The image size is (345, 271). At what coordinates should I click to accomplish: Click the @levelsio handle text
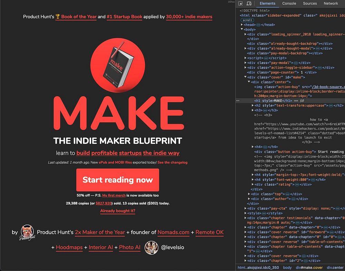pyautogui.click(x=172, y=247)
